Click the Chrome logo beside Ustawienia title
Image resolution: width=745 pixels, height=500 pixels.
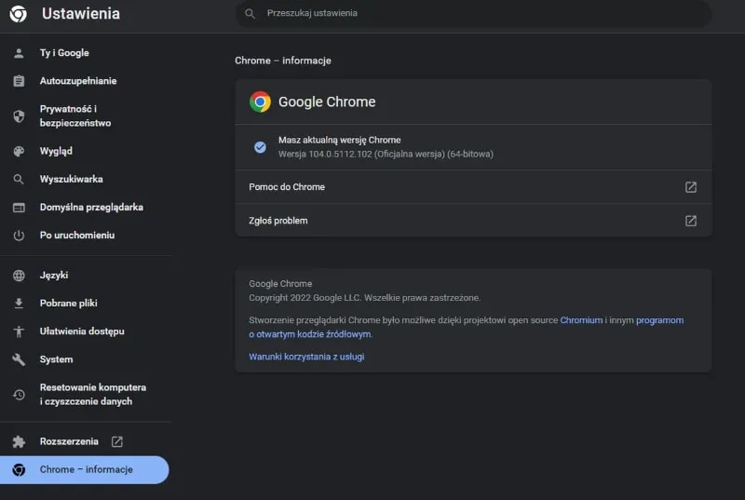(x=18, y=14)
